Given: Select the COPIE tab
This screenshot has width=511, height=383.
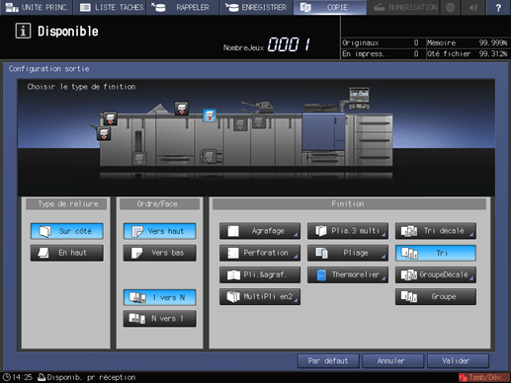Looking at the screenshot, I should [x=330, y=7].
